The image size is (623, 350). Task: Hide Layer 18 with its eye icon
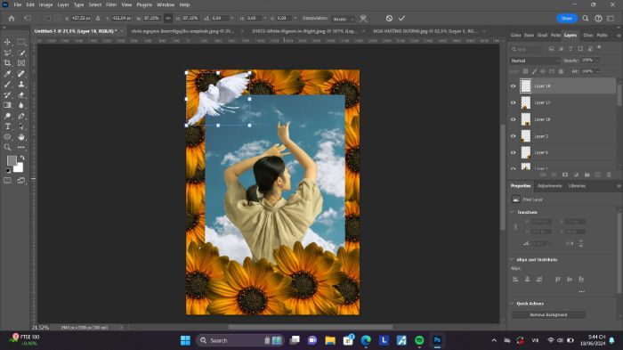click(x=514, y=85)
